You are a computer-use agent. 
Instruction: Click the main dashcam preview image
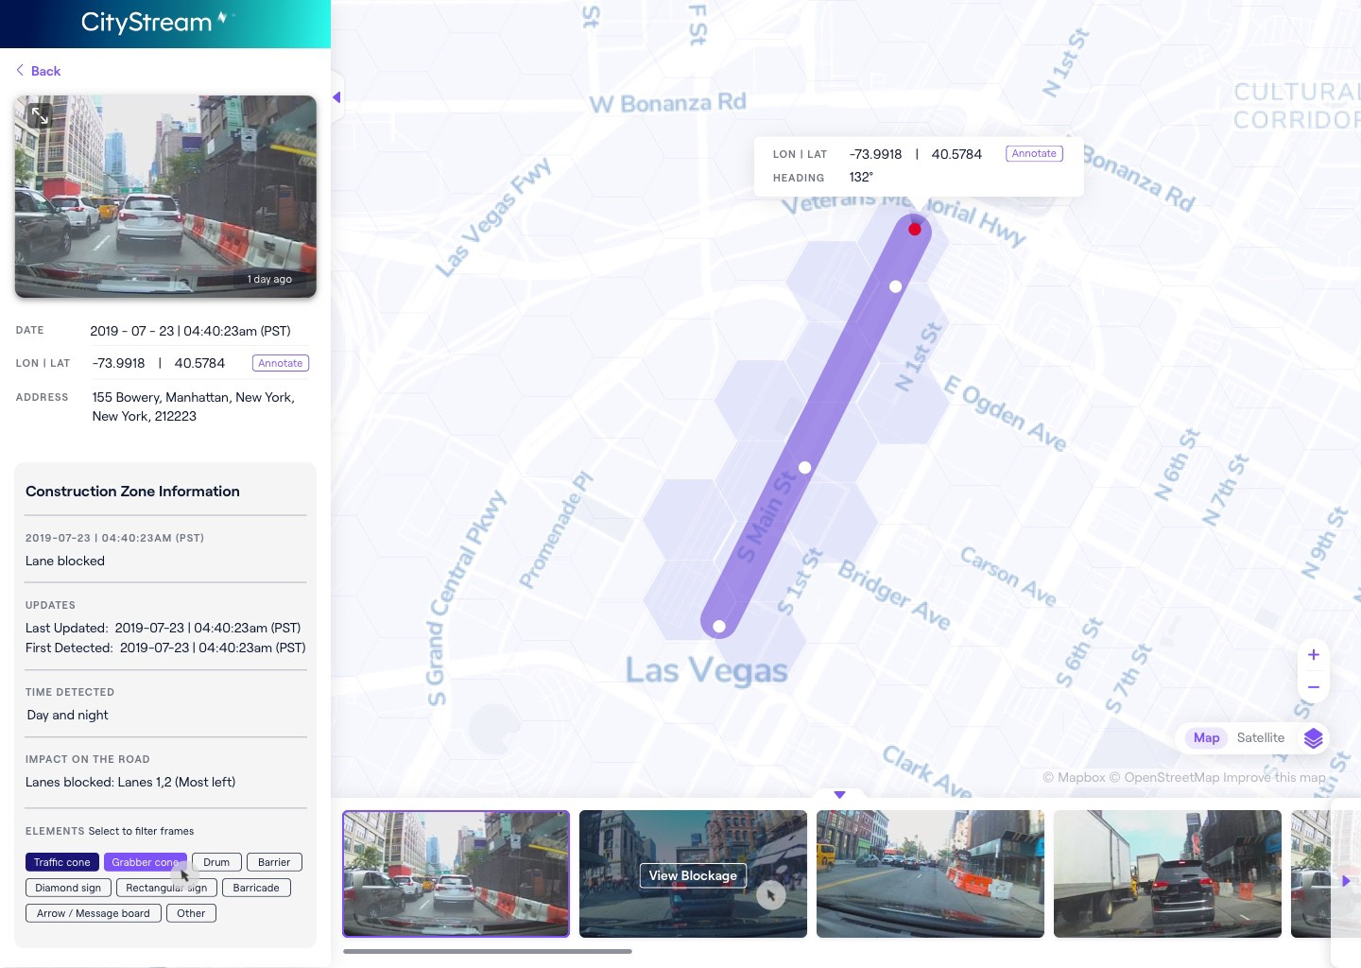[x=165, y=197]
